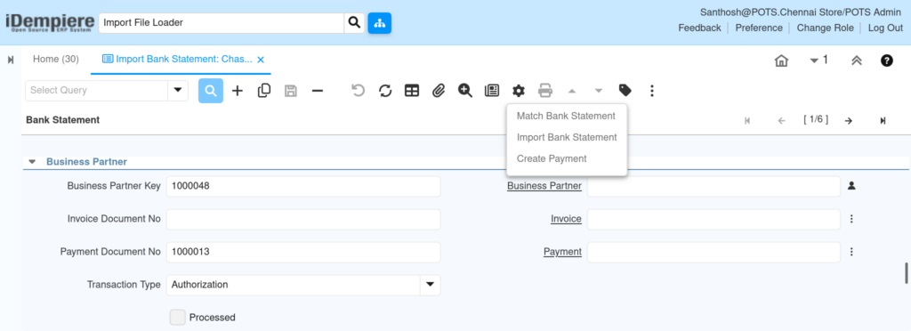Follow the underlined Invoice label link
Image resolution: width=911 pixels, height=331 pixels.
[566, 219]
